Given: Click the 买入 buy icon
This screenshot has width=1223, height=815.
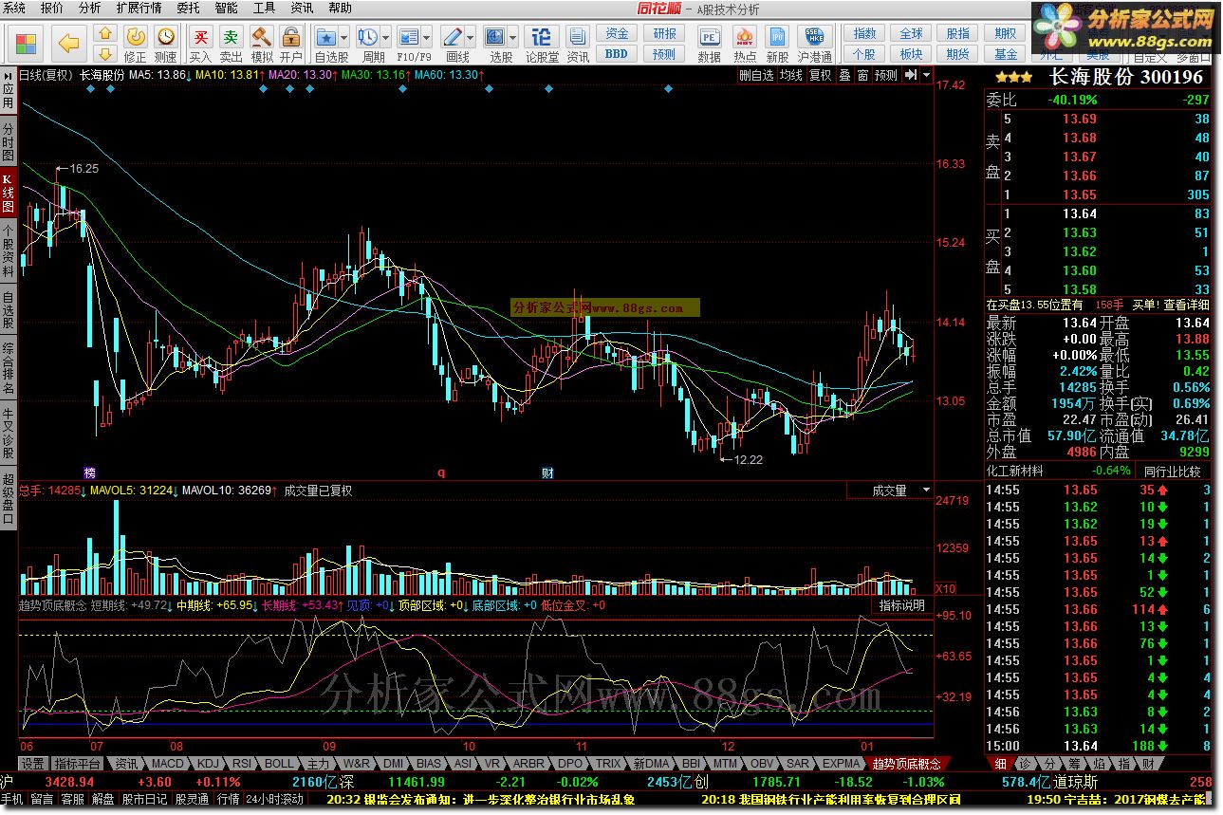Looking at the screenshot, I should pos(200,44).
